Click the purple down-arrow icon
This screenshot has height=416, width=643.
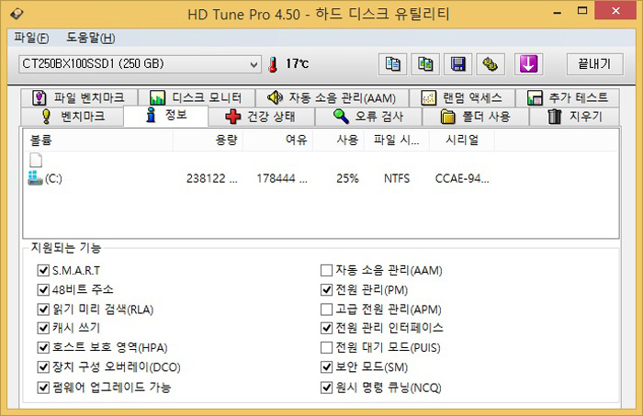pyautogui.click(x=528, y=64)
